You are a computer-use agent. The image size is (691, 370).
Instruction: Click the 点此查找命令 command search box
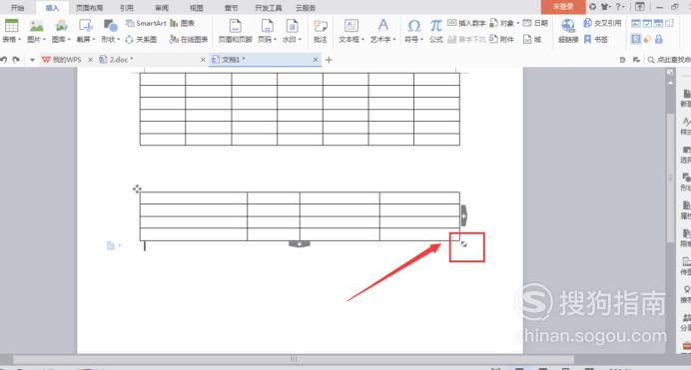(669, 60)
